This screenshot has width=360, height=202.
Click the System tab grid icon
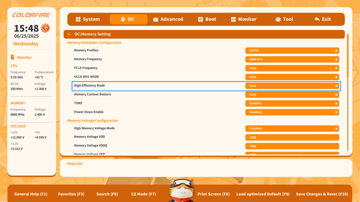(78, 19)
